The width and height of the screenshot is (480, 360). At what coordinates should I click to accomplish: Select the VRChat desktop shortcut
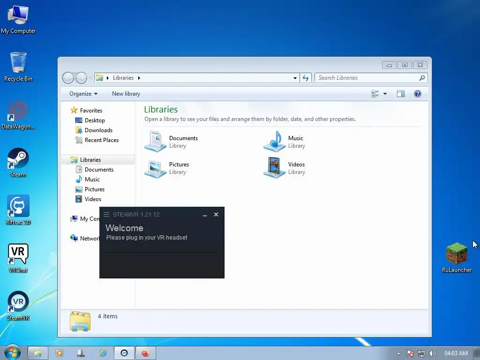point(18,258)
